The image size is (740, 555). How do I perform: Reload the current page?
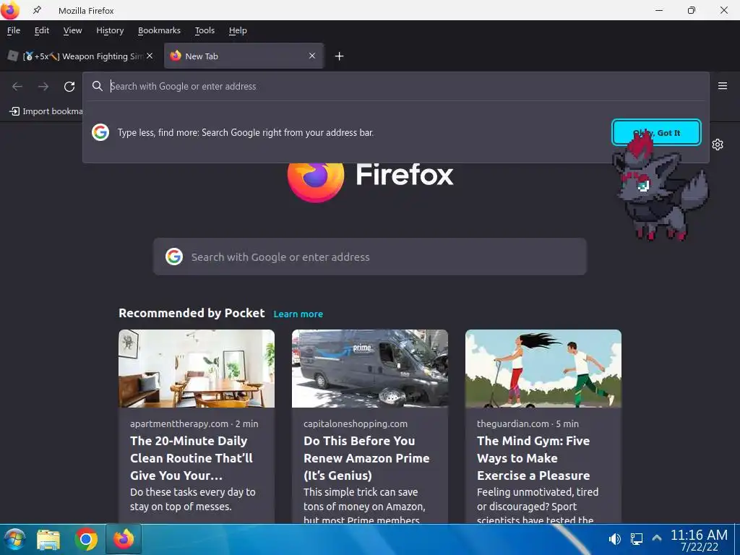(69, 87)
